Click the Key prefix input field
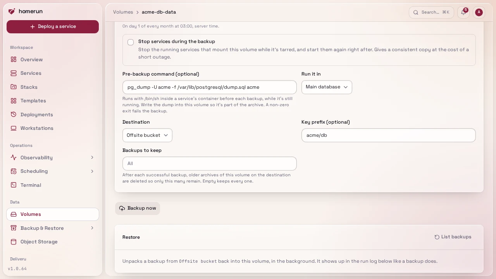The width and height of the screenshot is (496, 279). click(x=389, y=135)
